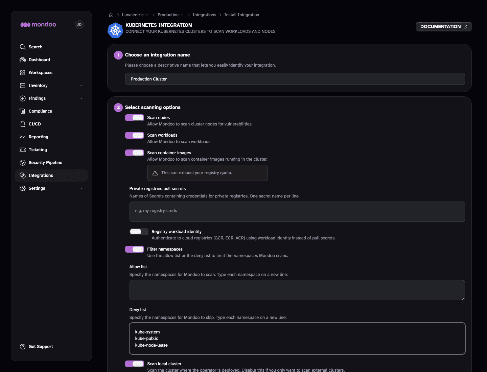The height and width of the screenshot is (372, 487).
Task: Click 'Choose an integration name' heading
Action: click(x=158, y=55)
